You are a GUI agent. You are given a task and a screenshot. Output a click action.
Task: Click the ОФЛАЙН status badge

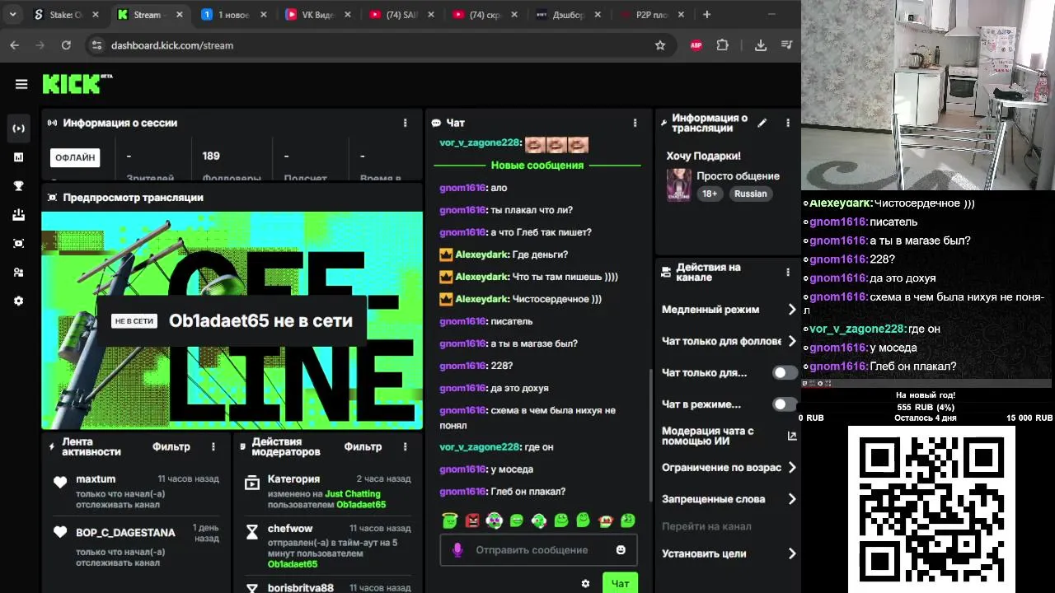75,157
